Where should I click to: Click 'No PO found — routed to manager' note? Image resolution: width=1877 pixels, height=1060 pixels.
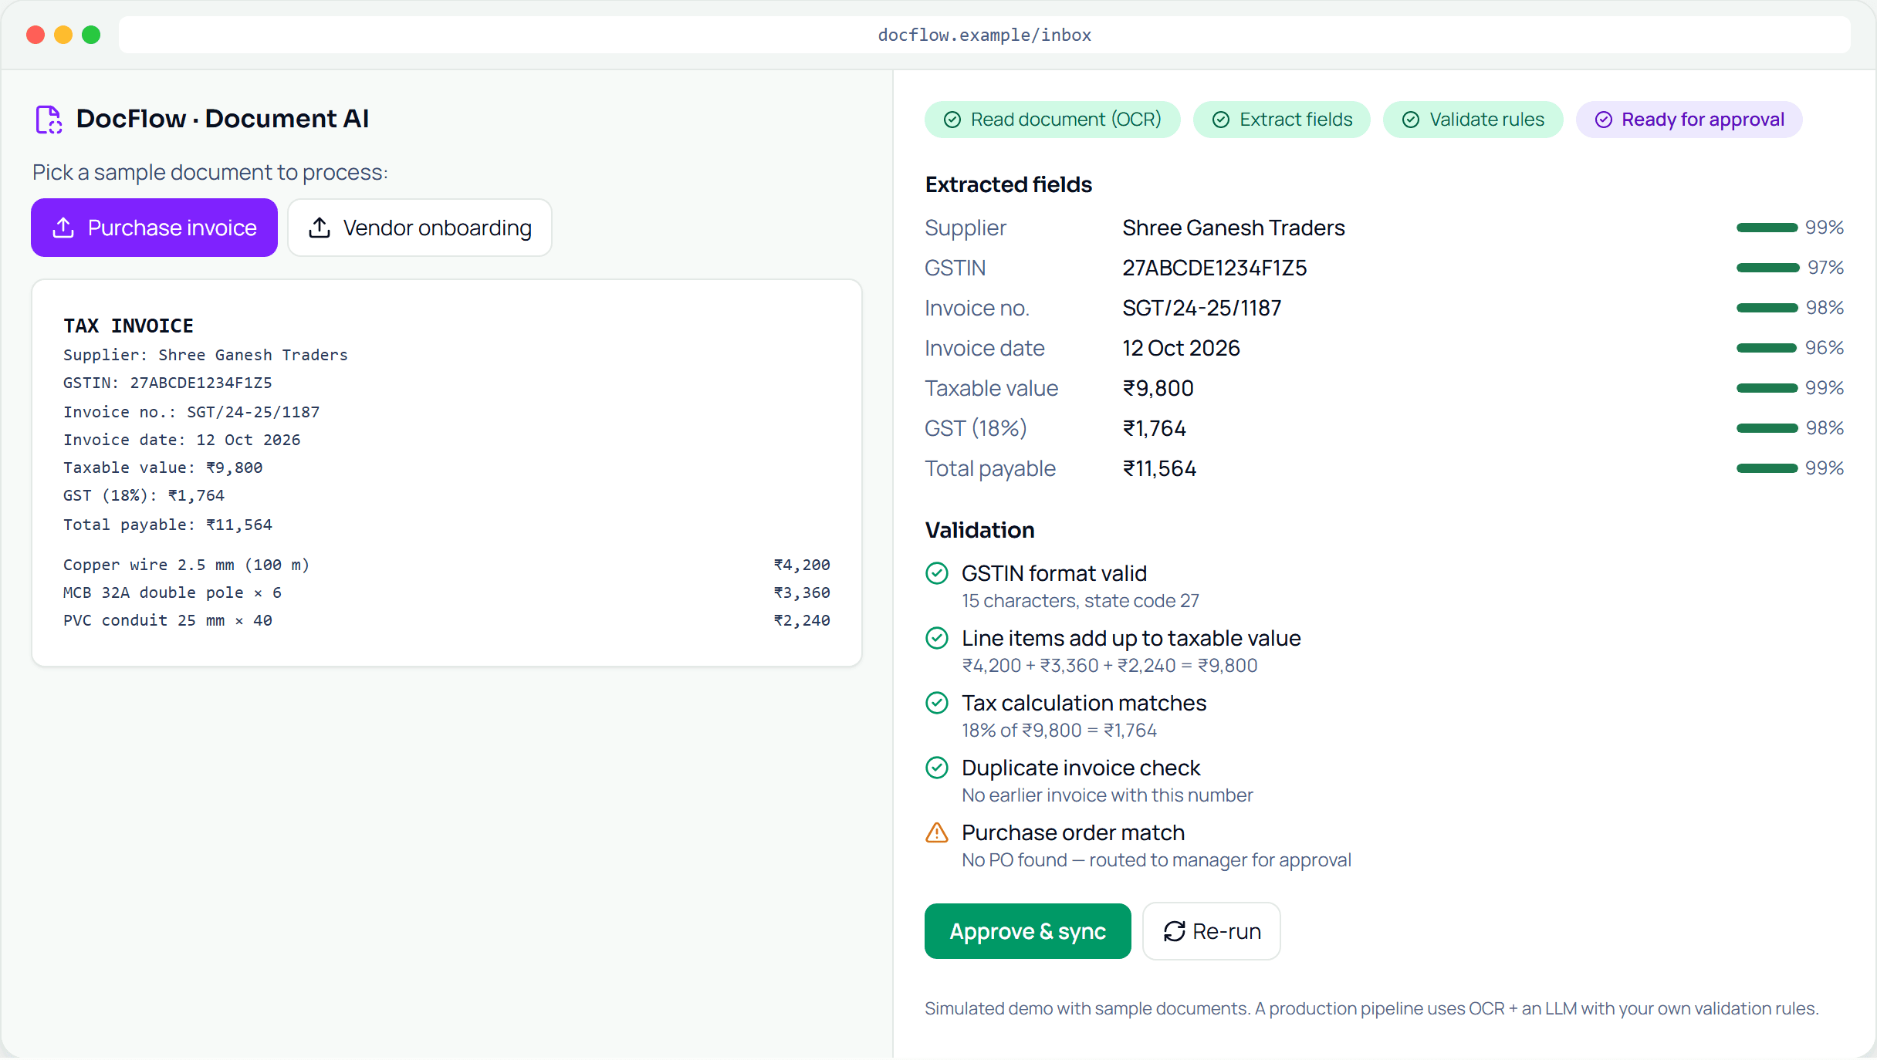[x=1156, y=860]
